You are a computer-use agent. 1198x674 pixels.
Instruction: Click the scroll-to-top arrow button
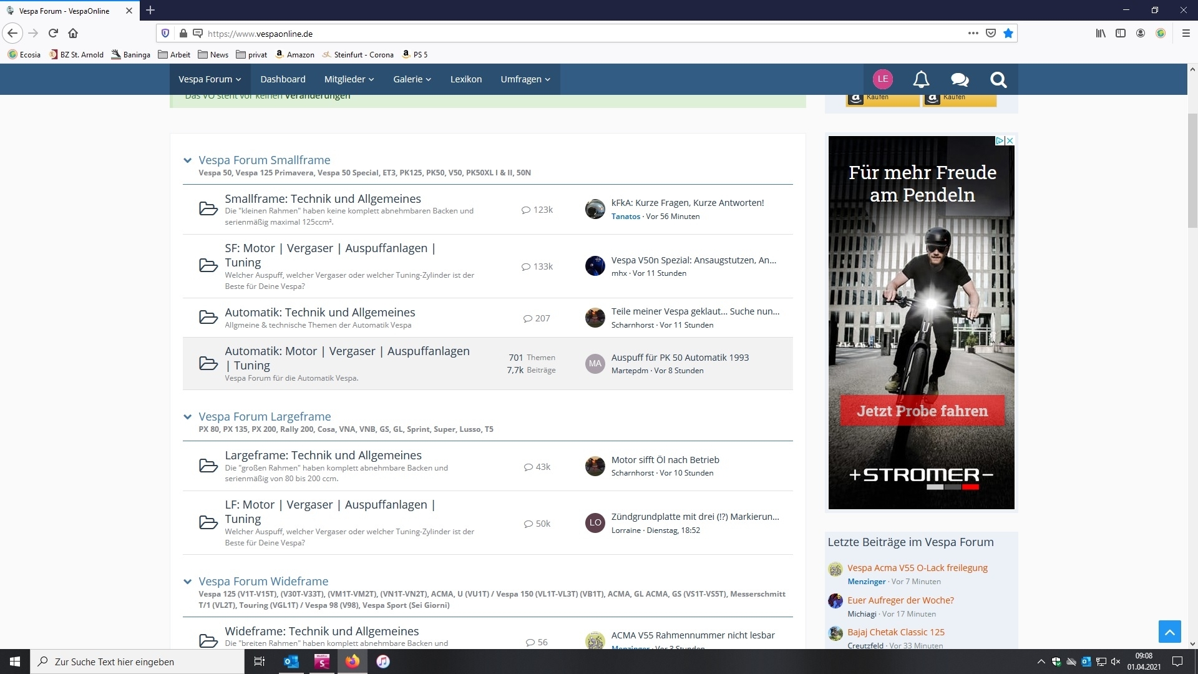[x=1169, y=632]
